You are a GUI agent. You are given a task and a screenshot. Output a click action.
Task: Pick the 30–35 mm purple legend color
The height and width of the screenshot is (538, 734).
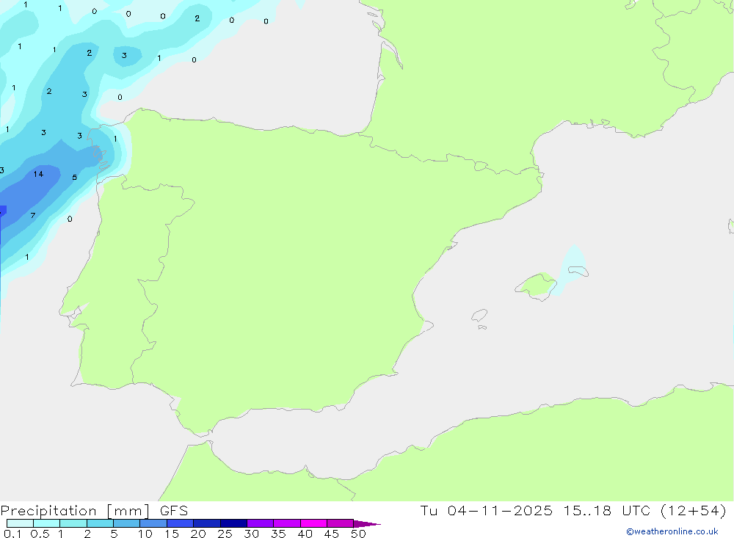pos(260,523)
